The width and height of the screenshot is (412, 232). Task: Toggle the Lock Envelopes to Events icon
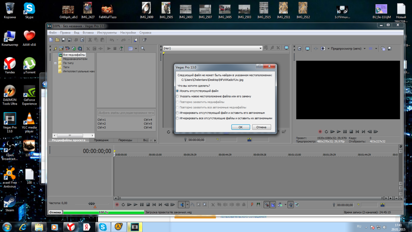click(x=291, y=205)
